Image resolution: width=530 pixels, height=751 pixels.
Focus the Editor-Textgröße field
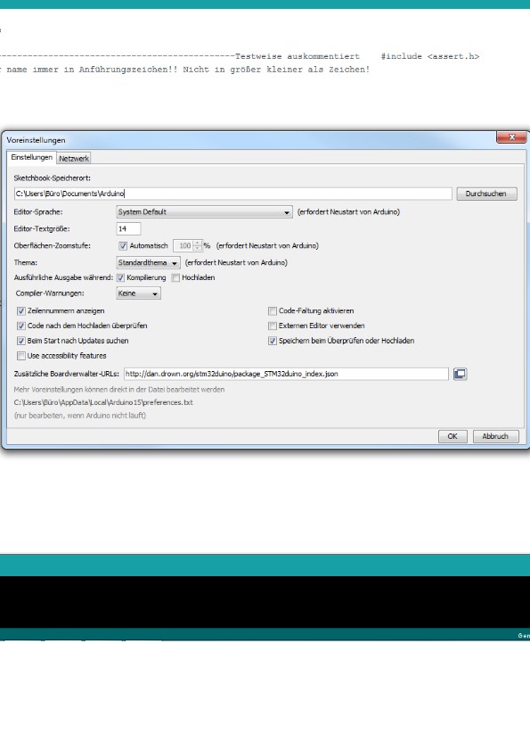128,229
